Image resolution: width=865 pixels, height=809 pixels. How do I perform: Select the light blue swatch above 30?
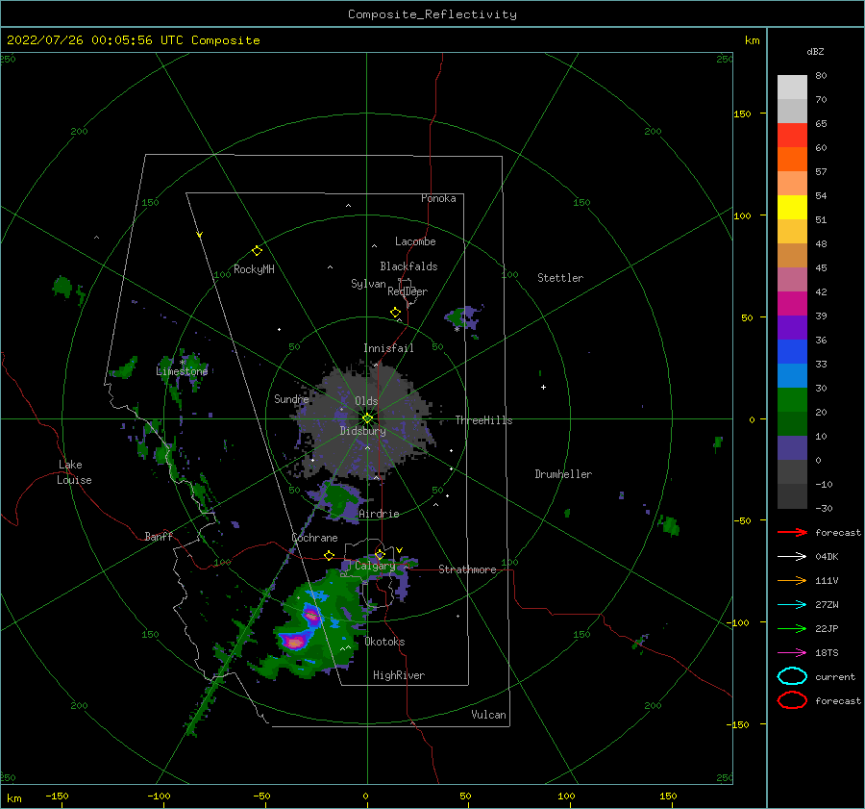coord(792,375)
